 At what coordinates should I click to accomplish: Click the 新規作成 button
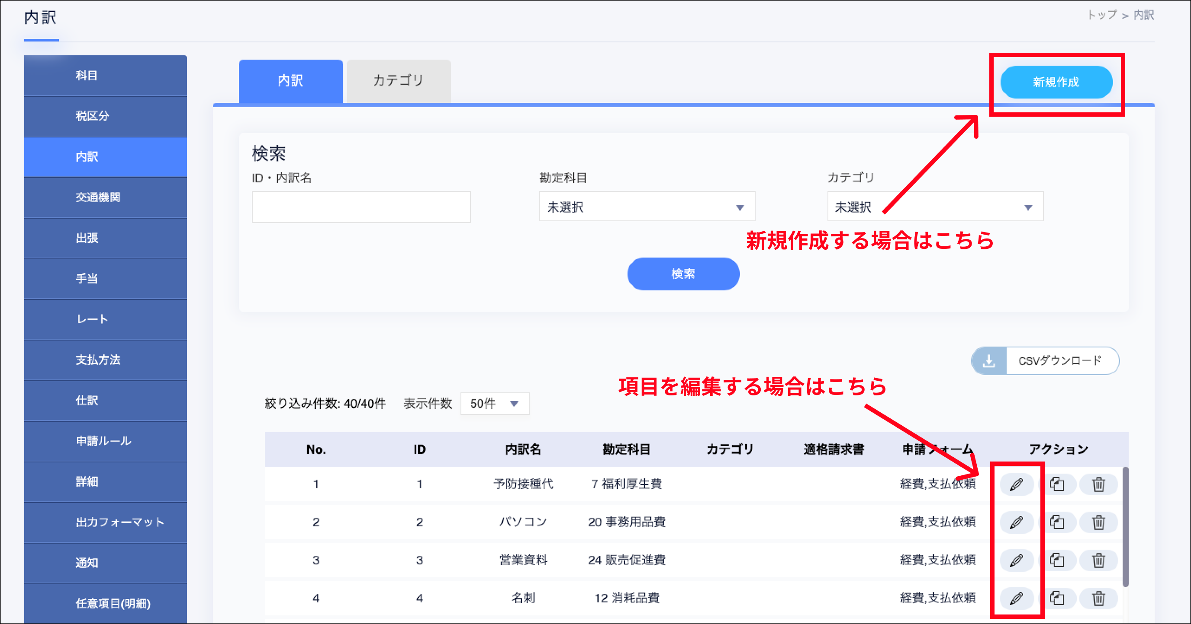pos(1056,82)
